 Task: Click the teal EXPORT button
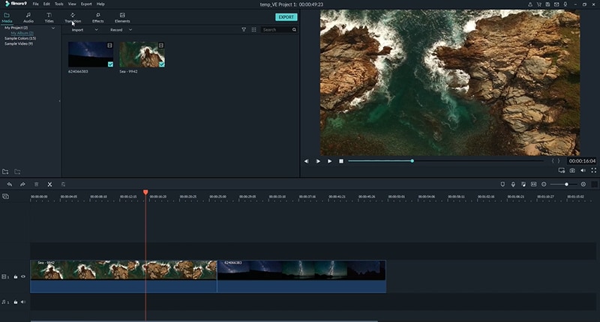pyautogui.click(x=286, y=17)
